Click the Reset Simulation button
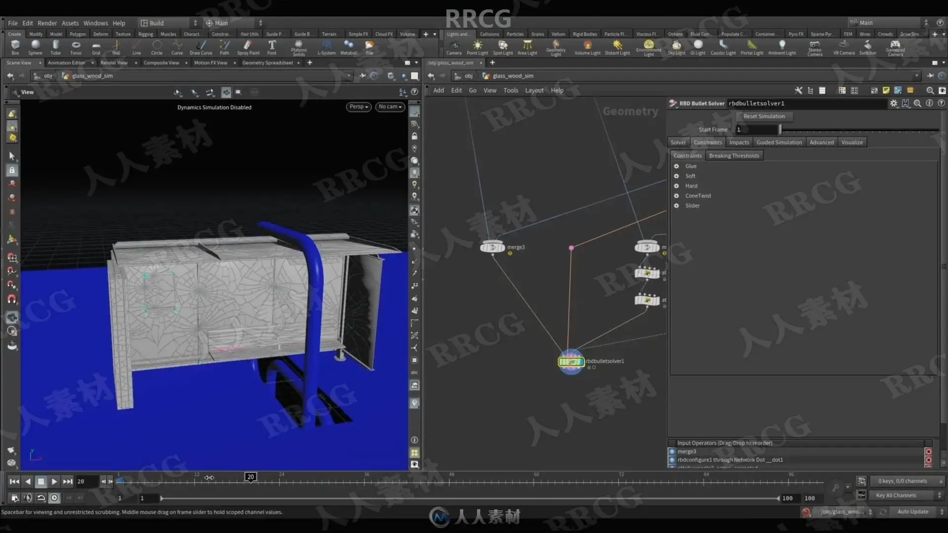Image resolution: width=948 pixels, height=533 pixels. tap(764, 116)
